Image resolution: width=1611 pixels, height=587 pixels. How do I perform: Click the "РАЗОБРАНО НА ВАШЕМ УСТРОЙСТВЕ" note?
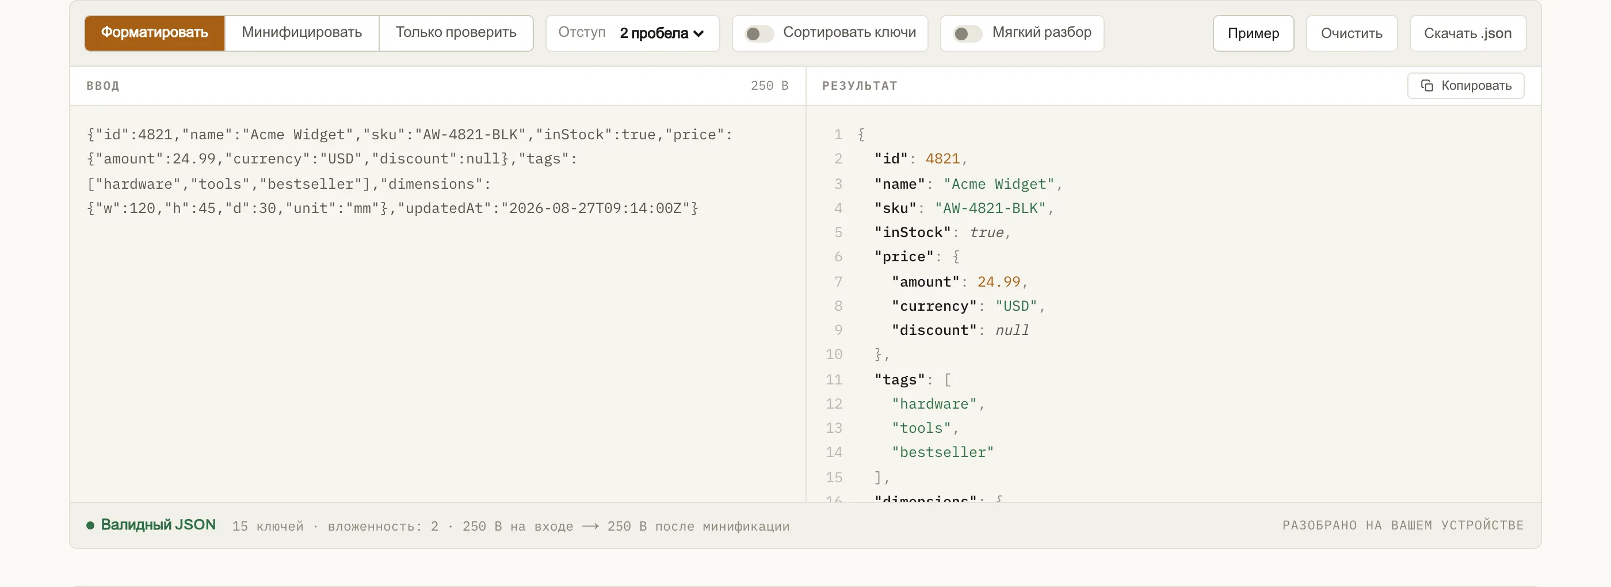[x=1403, y=525]
